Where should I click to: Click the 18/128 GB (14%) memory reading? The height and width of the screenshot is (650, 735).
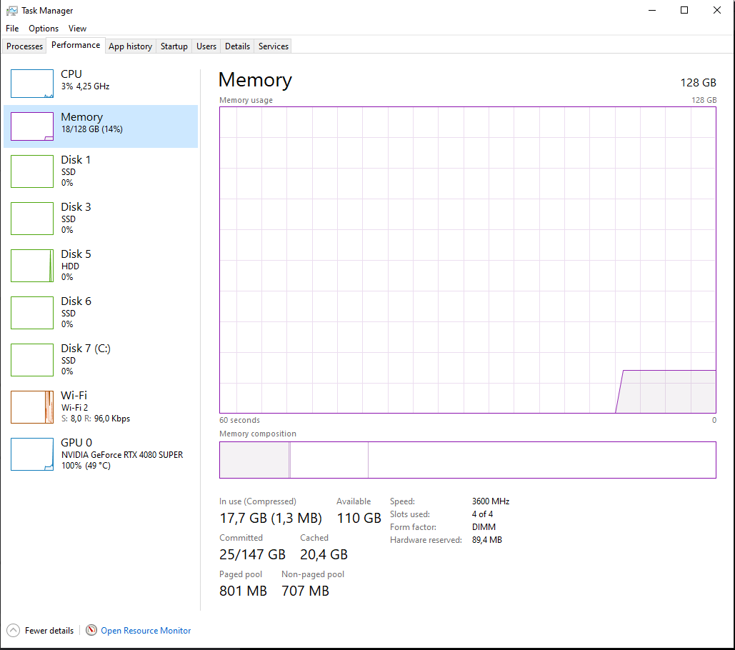click(x=92, y=129)
